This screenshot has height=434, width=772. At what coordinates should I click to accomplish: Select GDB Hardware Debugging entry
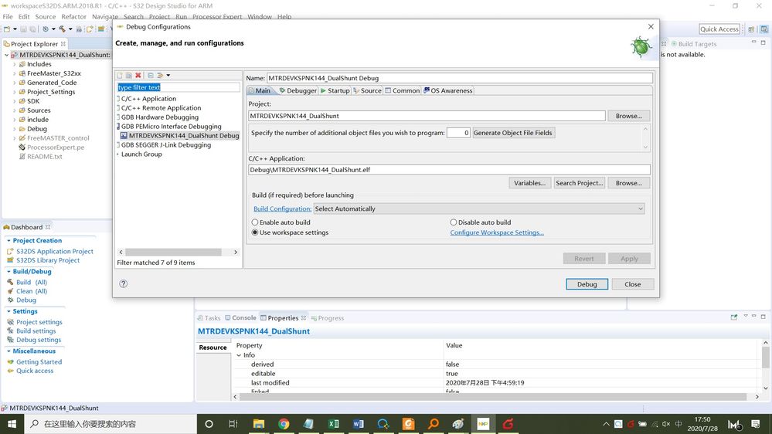coord(159,117)
